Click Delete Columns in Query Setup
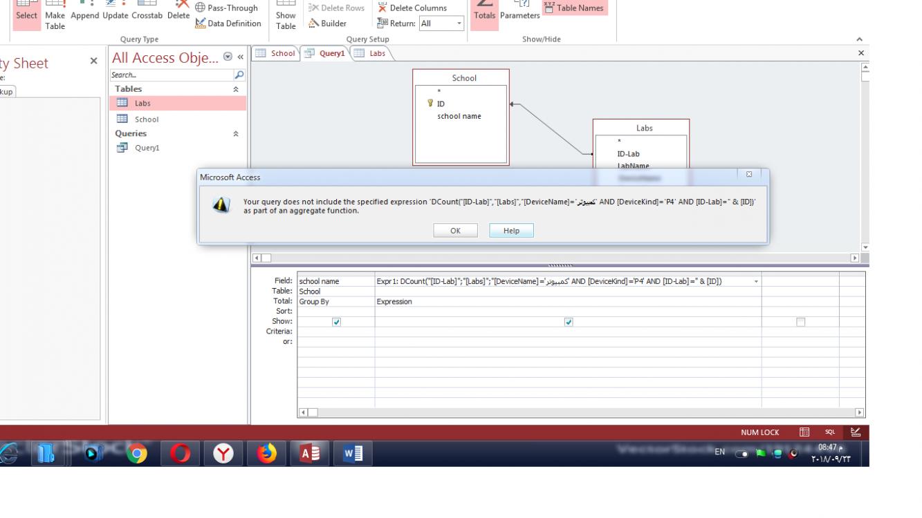922x518 pixels. [412, 8]
